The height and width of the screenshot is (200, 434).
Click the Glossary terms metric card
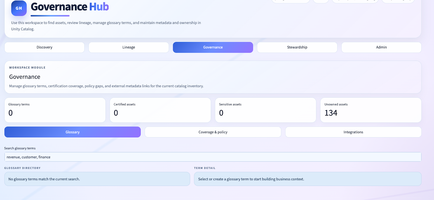[55, 110]
